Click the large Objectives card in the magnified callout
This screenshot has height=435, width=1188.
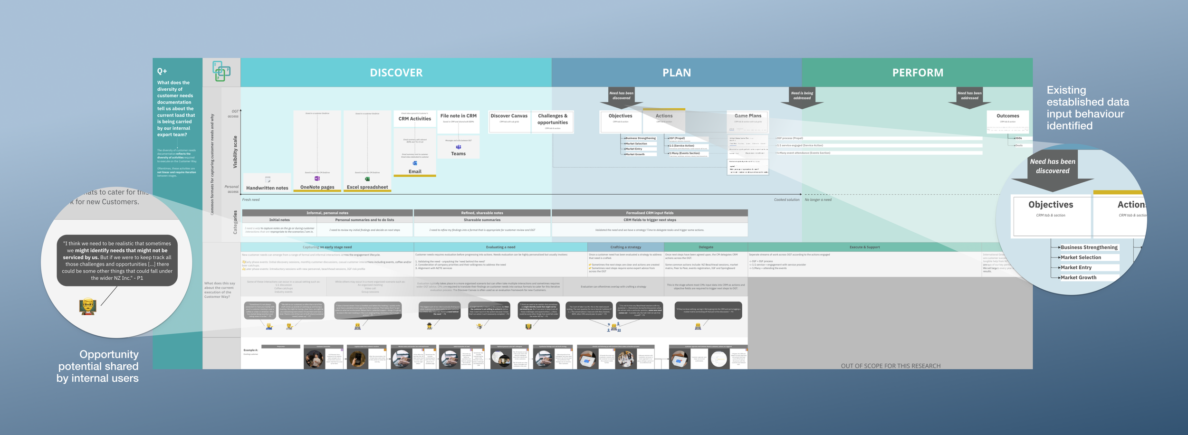click(1051, 216)
